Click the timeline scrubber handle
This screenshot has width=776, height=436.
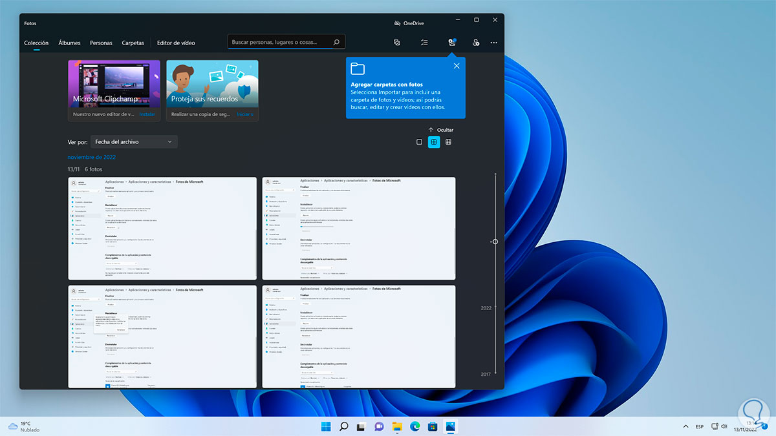point(495,242)
